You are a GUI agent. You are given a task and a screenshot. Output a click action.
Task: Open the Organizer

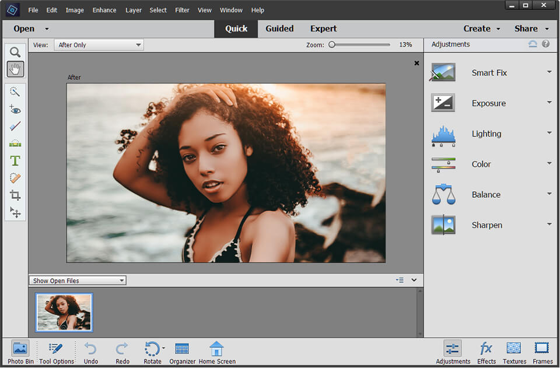[x=181, y=352]
